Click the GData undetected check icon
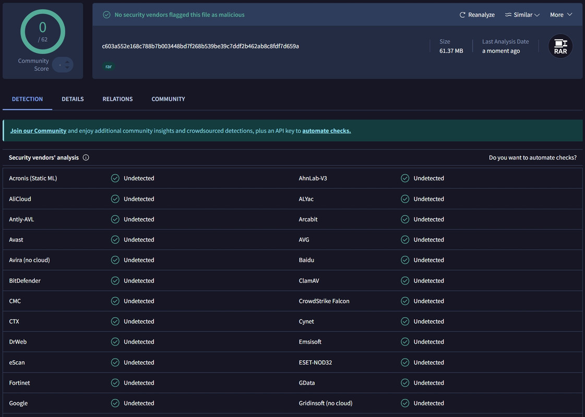Viewport: 585px width, 417px height. pyautogui.click(x=405, y=383)
